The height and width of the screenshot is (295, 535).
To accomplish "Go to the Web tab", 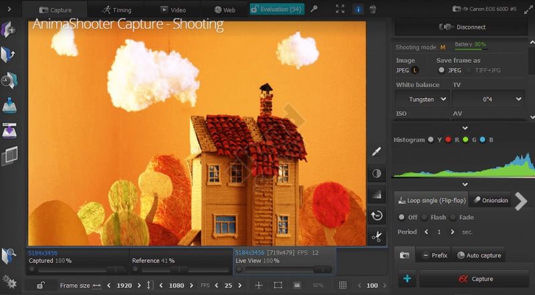I will [x=225, y=10].
